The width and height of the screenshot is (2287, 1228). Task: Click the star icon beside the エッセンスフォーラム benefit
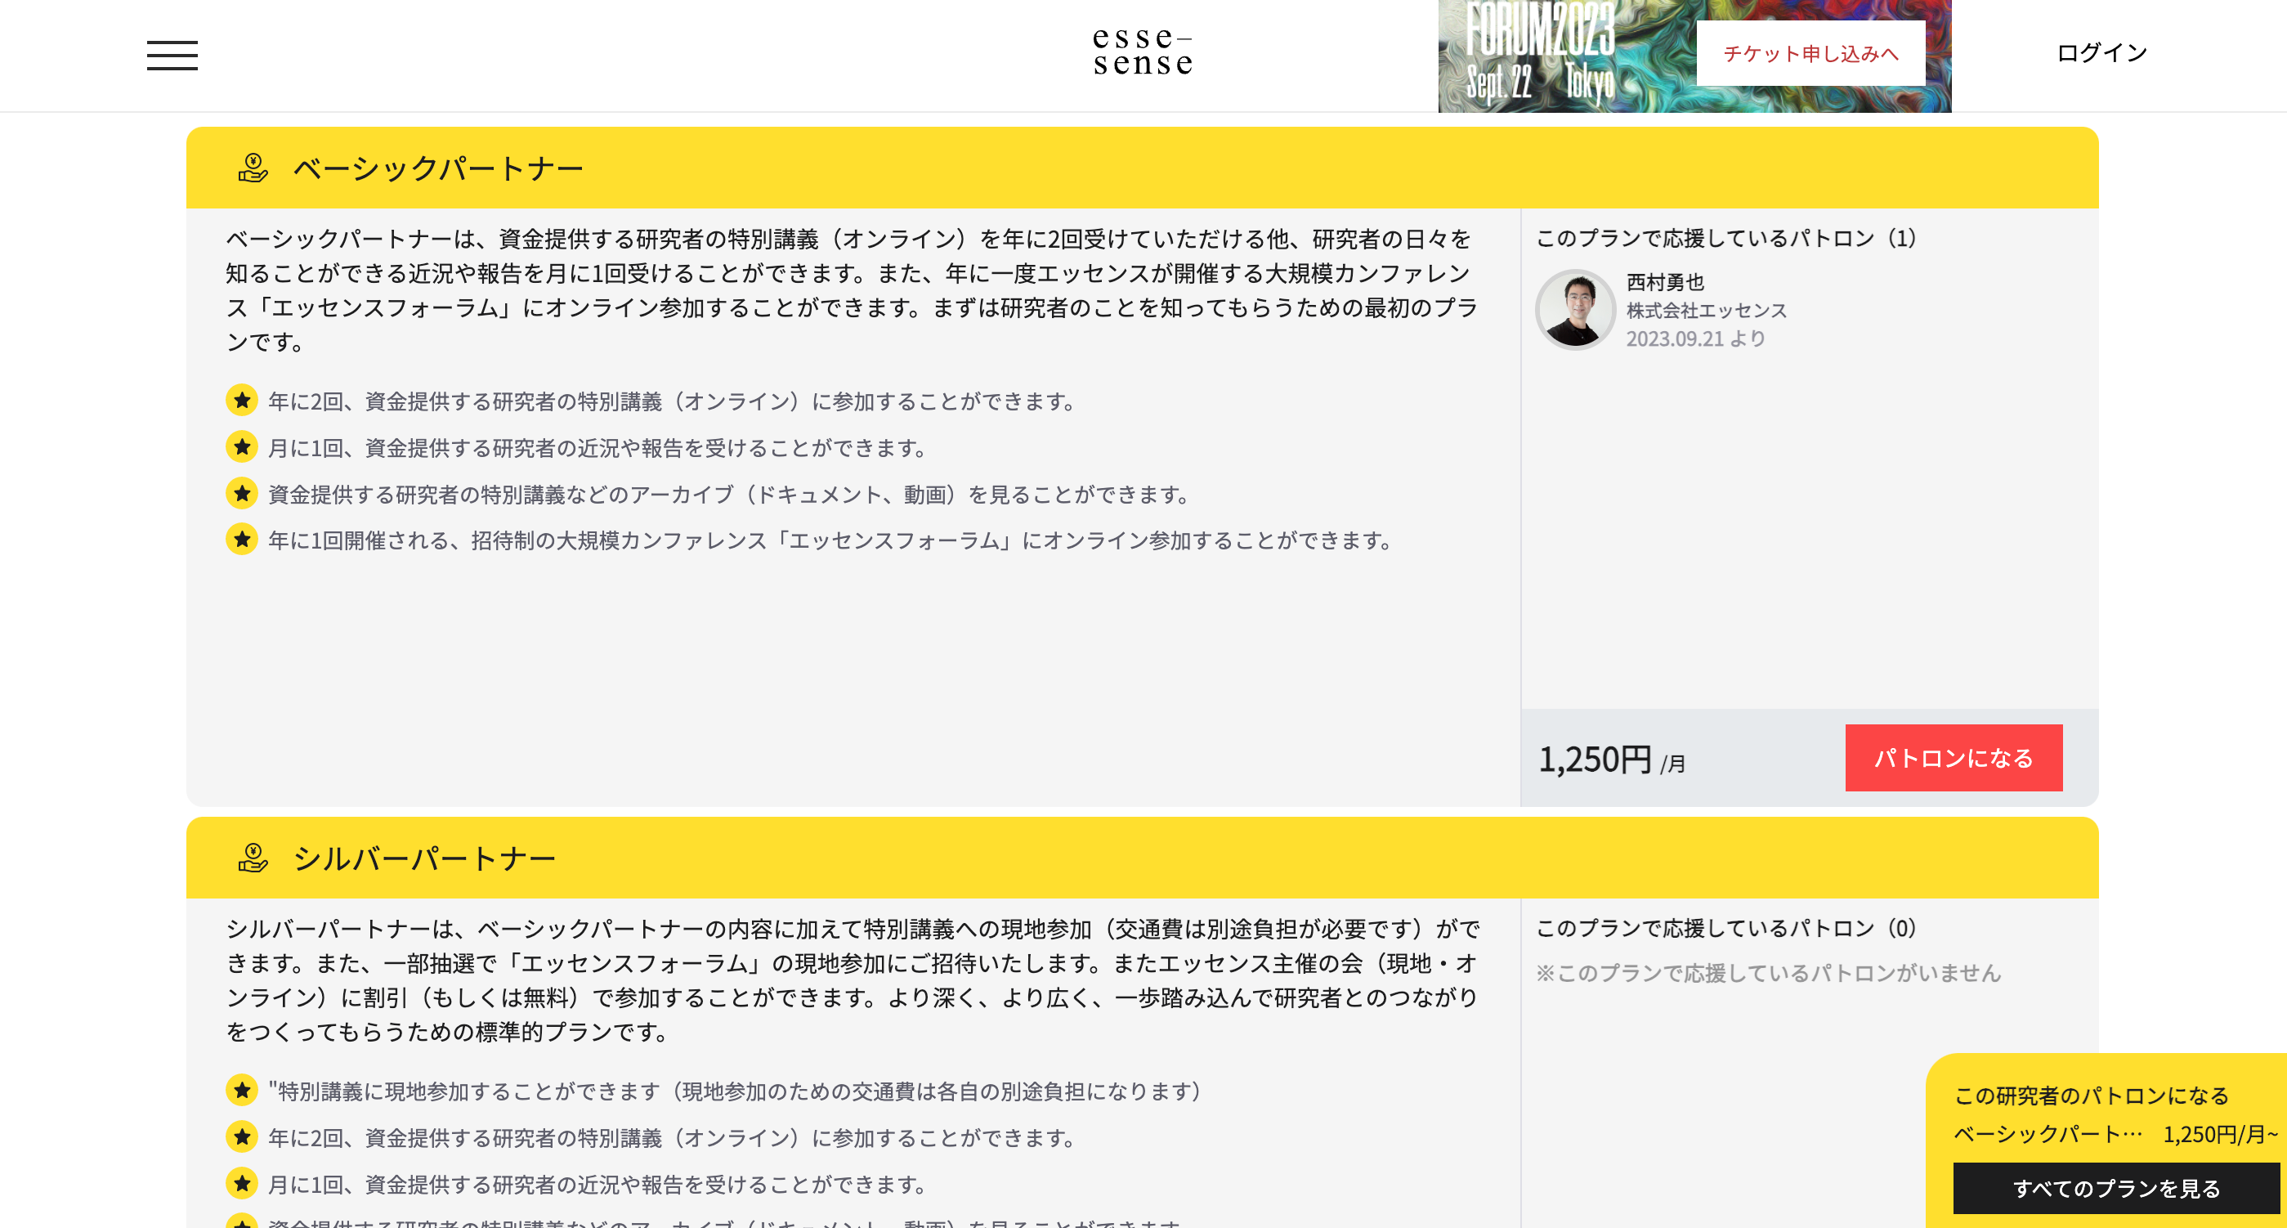[x=243, y=539]
